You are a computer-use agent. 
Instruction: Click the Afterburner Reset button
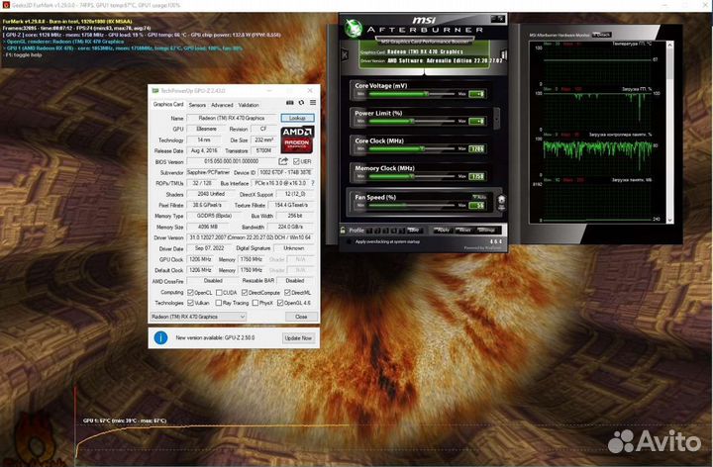[x=464, y=231]
